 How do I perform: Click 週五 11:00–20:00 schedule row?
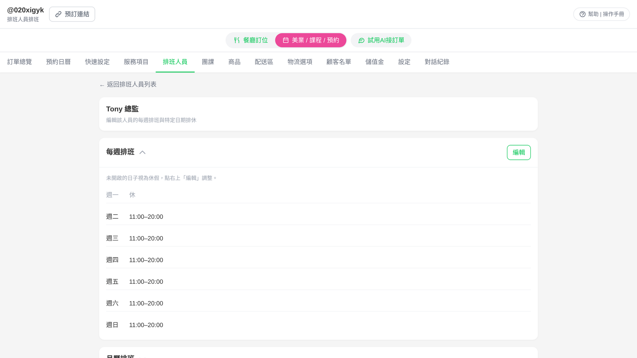click(x=318, y=282)
